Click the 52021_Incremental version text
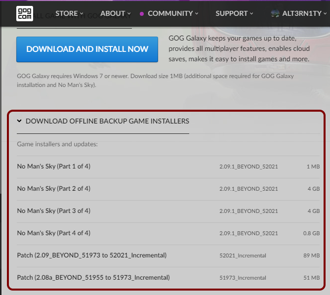 pyautogui.click(x=243, y=255)
